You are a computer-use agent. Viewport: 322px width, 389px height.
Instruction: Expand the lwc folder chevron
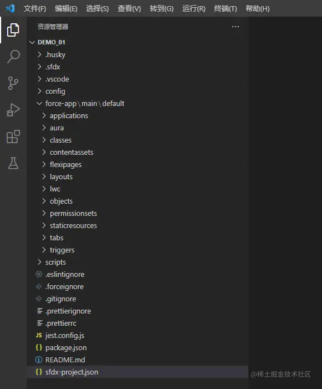(44, 189)
